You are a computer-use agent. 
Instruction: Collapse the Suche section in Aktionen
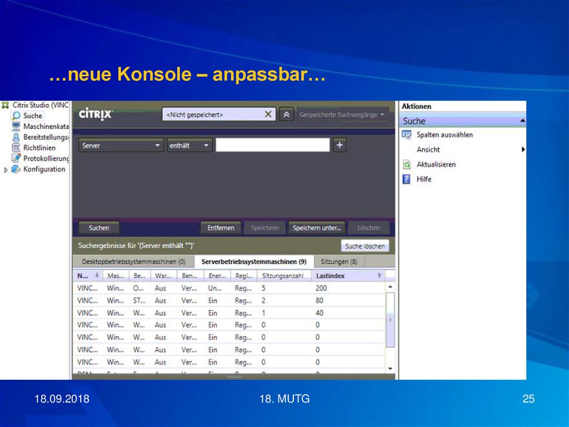point(522,121)
